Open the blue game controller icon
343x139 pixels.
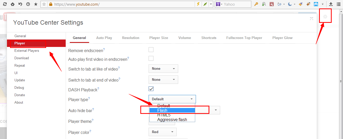tap(316, 4)
